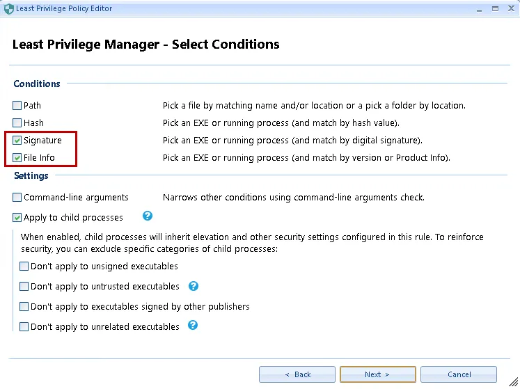Maximize the Policy Editor window
Image resolution: width=520 pixels, height=389 pixels.
(494, 8)
